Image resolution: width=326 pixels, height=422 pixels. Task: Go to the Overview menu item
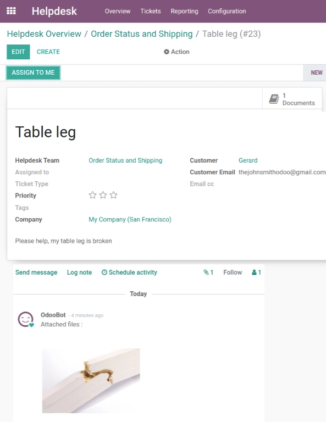pyautogui.click(x=118, y=12)
